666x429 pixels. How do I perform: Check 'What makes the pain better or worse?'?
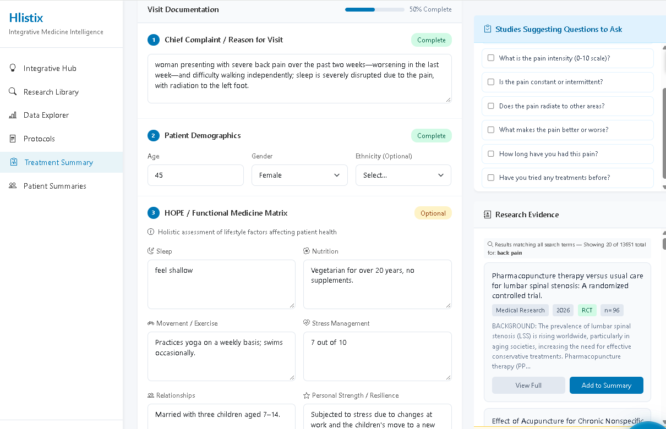tap(491, 130)
